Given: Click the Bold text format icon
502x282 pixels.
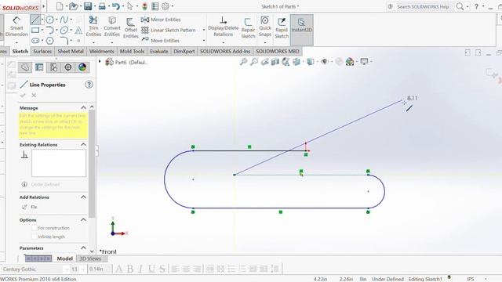Looking at the screenshot, I should click(x=130, y=269).
